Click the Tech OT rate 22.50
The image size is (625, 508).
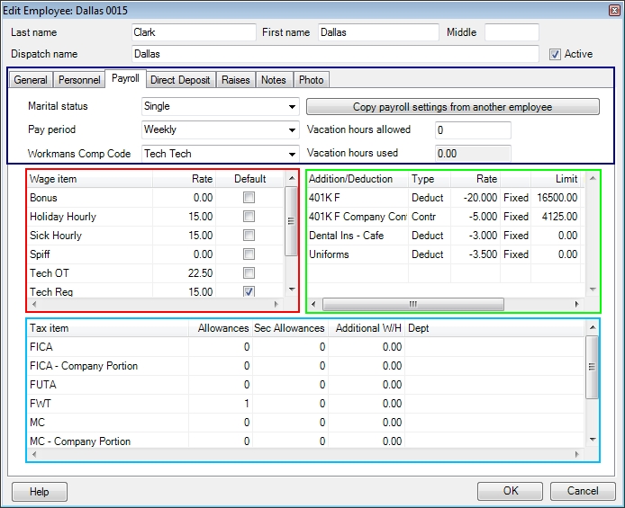click(200, 273)
